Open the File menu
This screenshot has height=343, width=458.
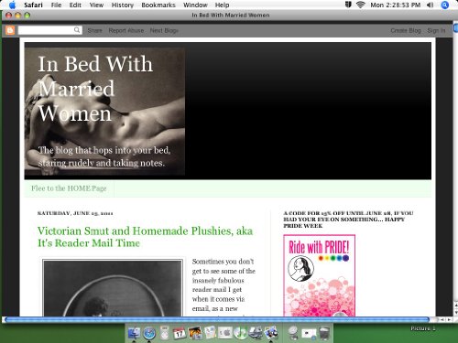pyautogui.click(x=56, y=5)
